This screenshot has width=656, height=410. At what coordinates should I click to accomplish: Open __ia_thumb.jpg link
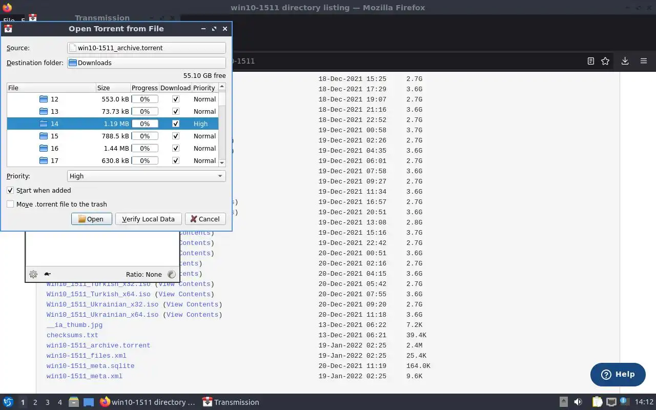click(74, 325)
